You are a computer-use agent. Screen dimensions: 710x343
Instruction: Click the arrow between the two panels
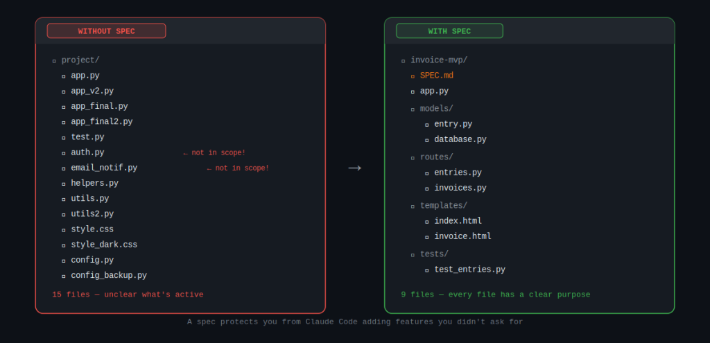pos(354,168)
